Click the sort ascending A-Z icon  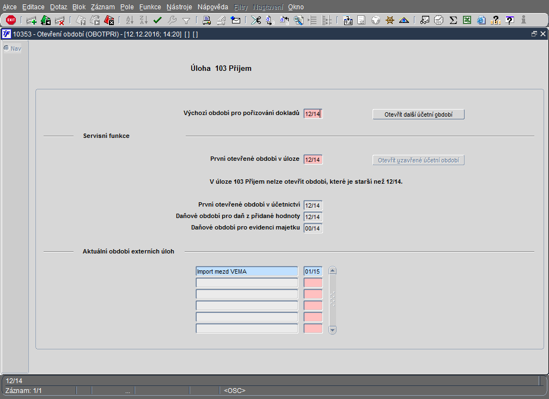point(130,20)
